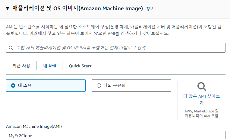Switch to the 최근 사용 tab

[x=21, y=66]
